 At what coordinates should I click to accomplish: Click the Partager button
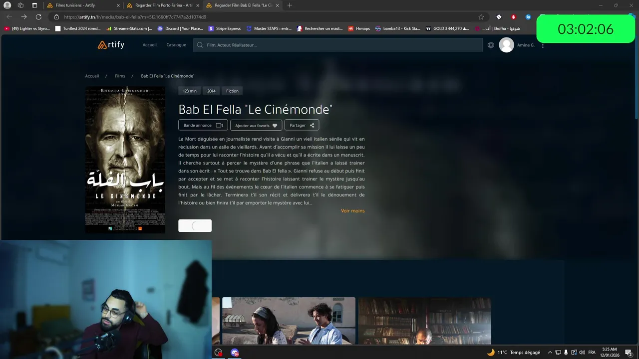coord(302,125)
